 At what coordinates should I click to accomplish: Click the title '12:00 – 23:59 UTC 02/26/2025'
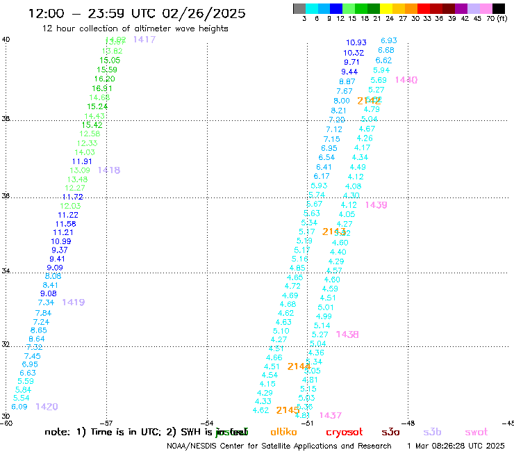137,13
